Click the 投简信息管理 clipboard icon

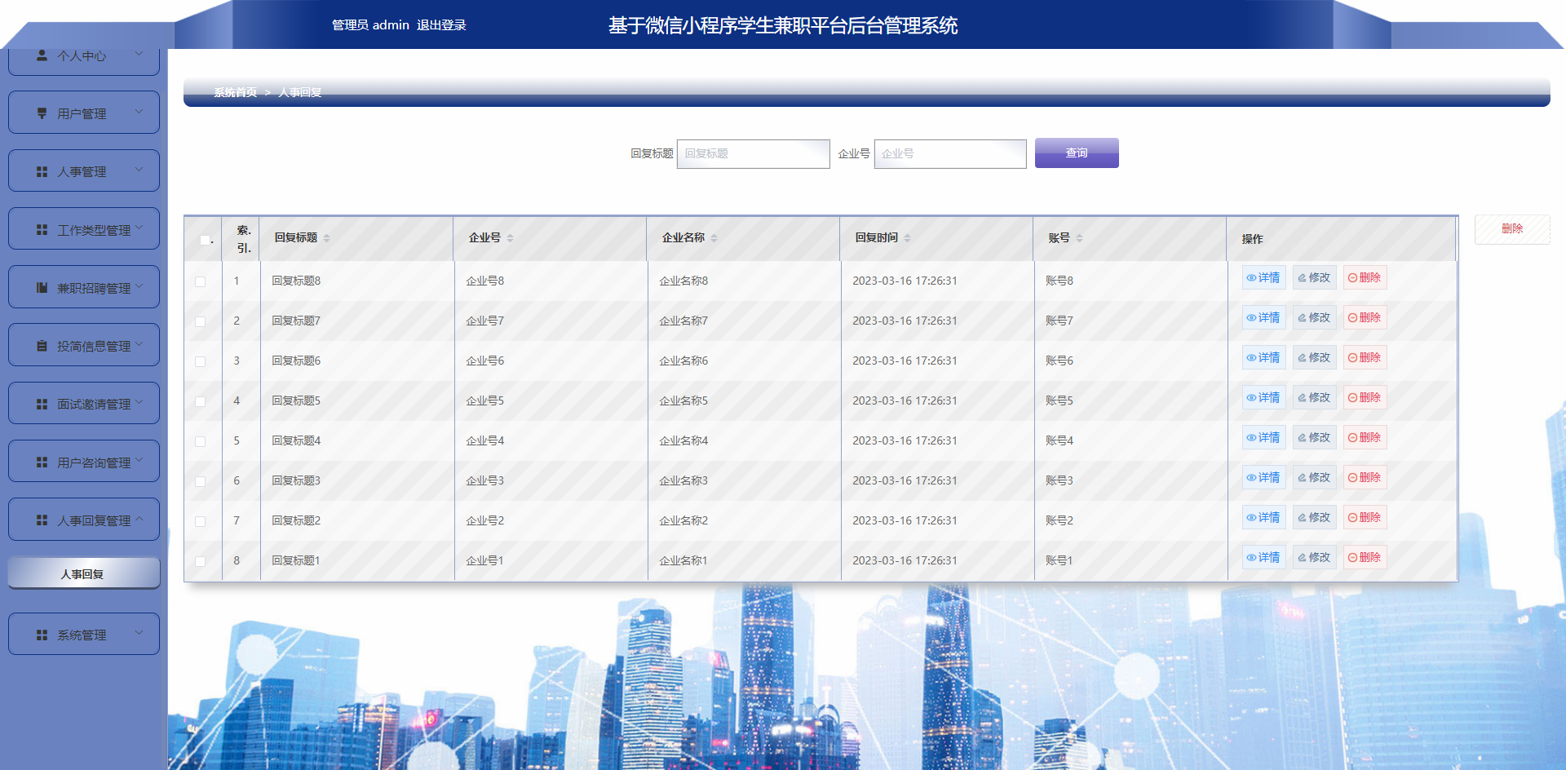point(42,346)
